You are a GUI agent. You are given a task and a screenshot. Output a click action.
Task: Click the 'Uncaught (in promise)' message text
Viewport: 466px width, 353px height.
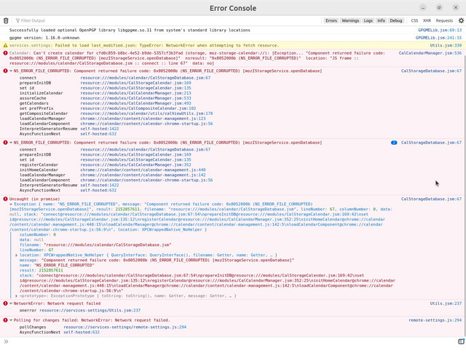tap(34, 199)
